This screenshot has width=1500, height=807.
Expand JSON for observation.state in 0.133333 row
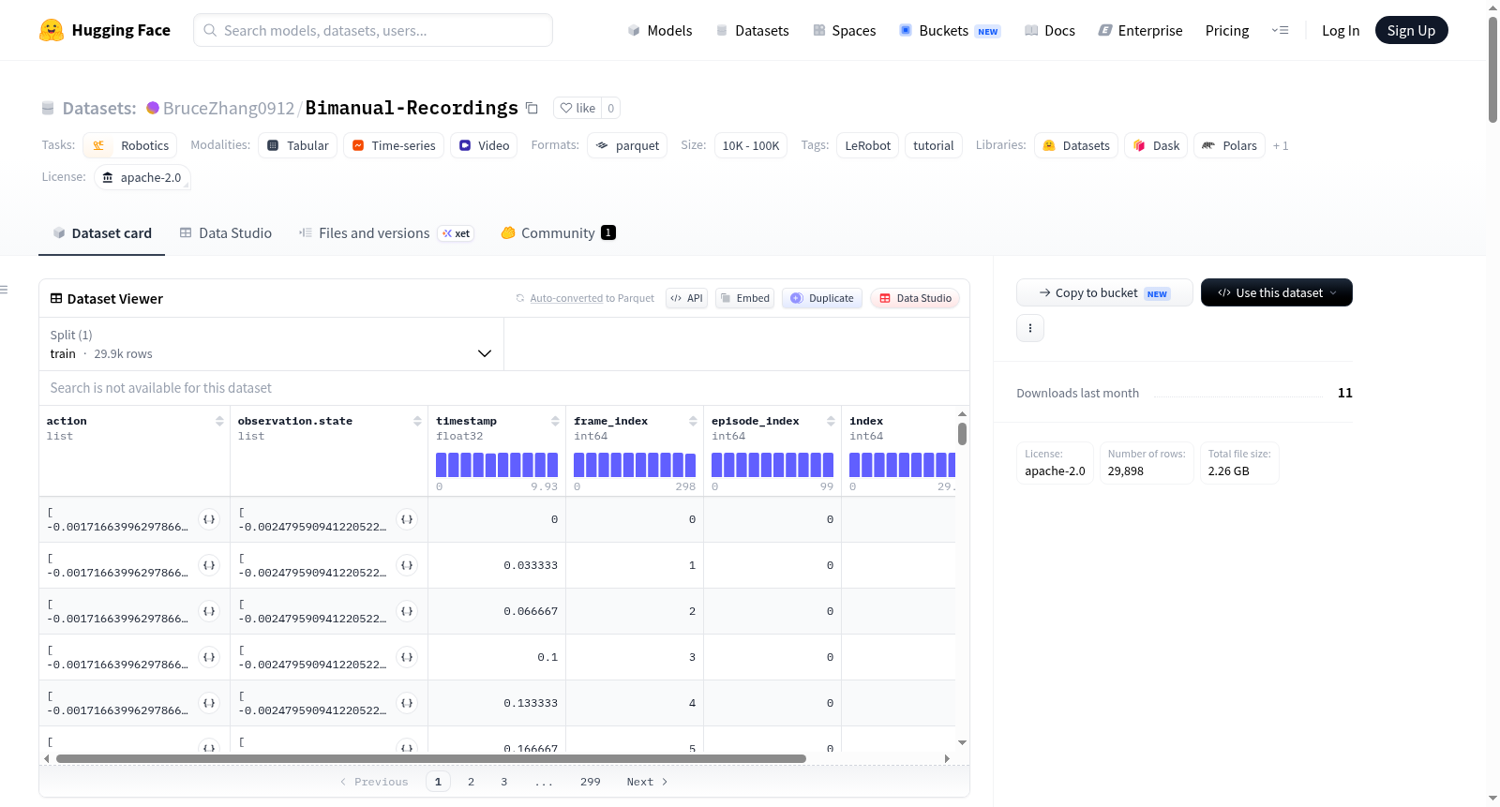point(407,703)
